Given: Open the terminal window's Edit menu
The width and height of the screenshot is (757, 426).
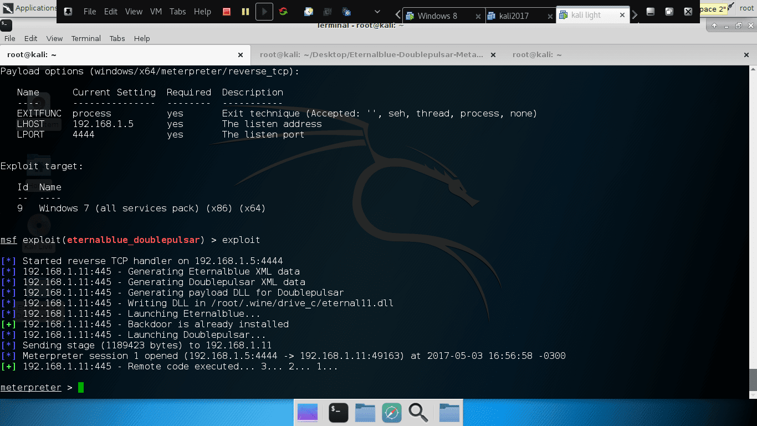Looking at the screenshot, I should [x=31, y=38].
